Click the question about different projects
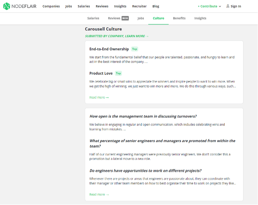The image size is (258, 205). (x=145, y=170)
